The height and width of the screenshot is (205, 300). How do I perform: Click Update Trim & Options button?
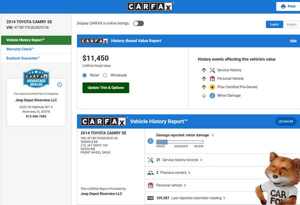point(105,88)
